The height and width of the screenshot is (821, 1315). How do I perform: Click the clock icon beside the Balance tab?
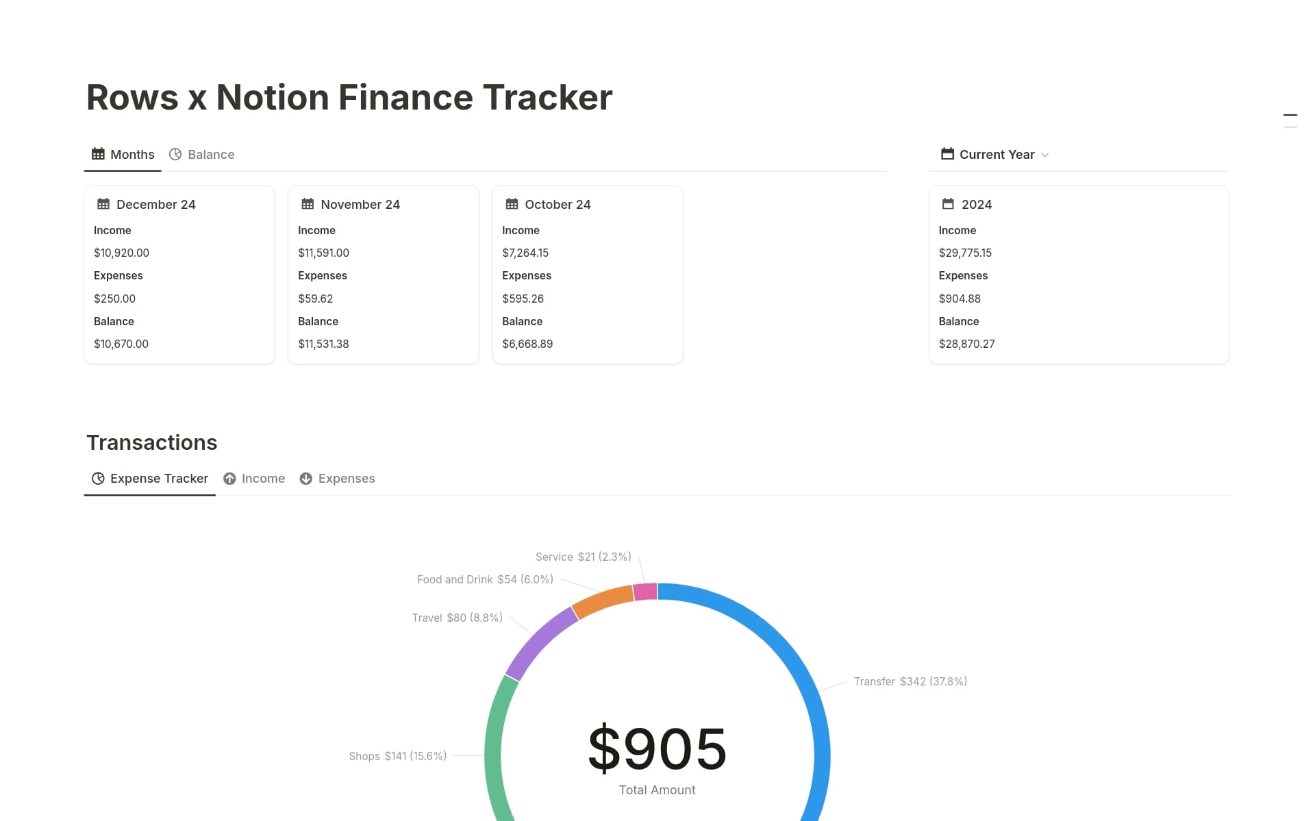[x=176, y=154]
